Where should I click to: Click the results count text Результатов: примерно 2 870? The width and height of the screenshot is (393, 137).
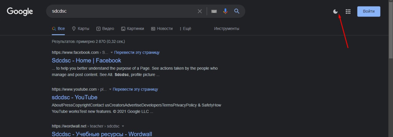pos(79,41)
